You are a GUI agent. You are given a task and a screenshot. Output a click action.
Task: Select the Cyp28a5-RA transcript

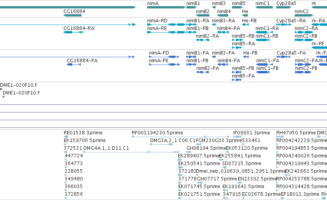tap(284, 25)
